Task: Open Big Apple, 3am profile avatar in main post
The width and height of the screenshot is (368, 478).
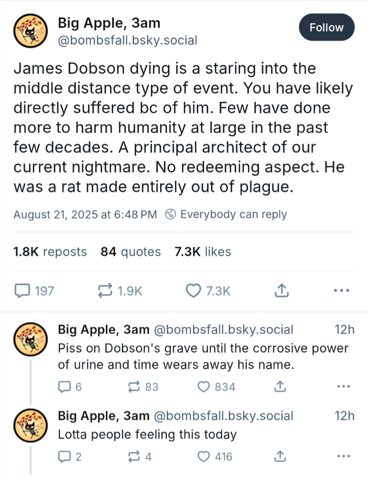Action: tap(31, 30)
